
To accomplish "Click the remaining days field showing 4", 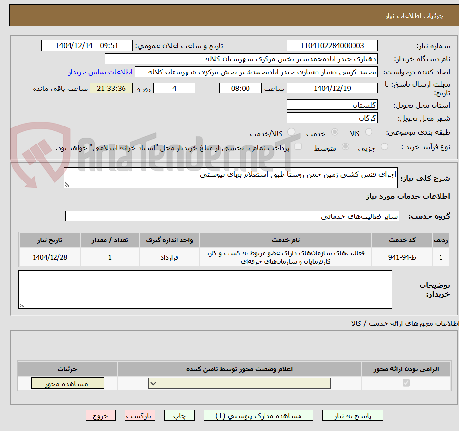I will click(x=174, y=88).
